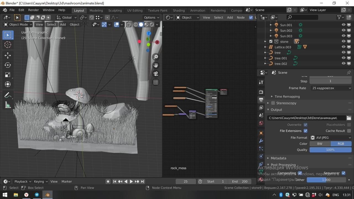The height and width of the screenshot is (199, 354).
Task: Open the Particles properties tab
Action: point(261,149)
